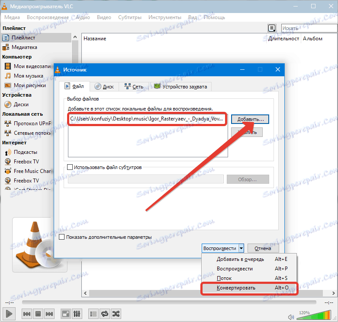Toggle the dropdown arrow beside Воспроизвести
338x322 pixels.
pos(241,248)
